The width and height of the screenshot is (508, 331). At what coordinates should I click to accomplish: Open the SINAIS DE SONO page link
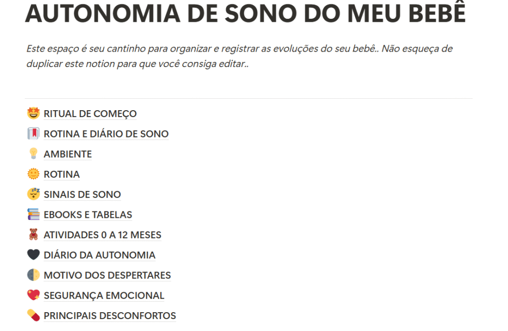pyautogui.click(x=82, y=195)
